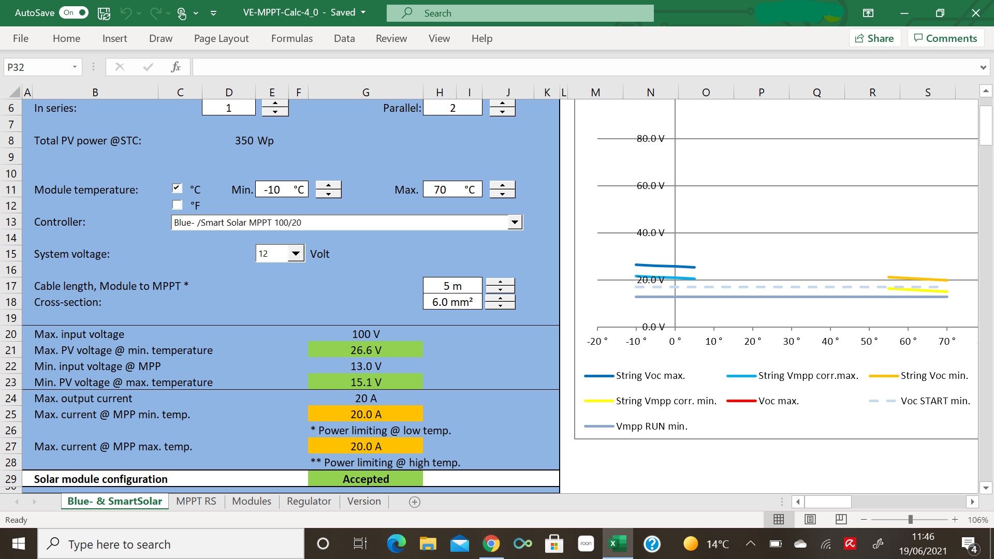Click the zoom in plus button
The image size is (994, 559).
(x=955, y=519)
